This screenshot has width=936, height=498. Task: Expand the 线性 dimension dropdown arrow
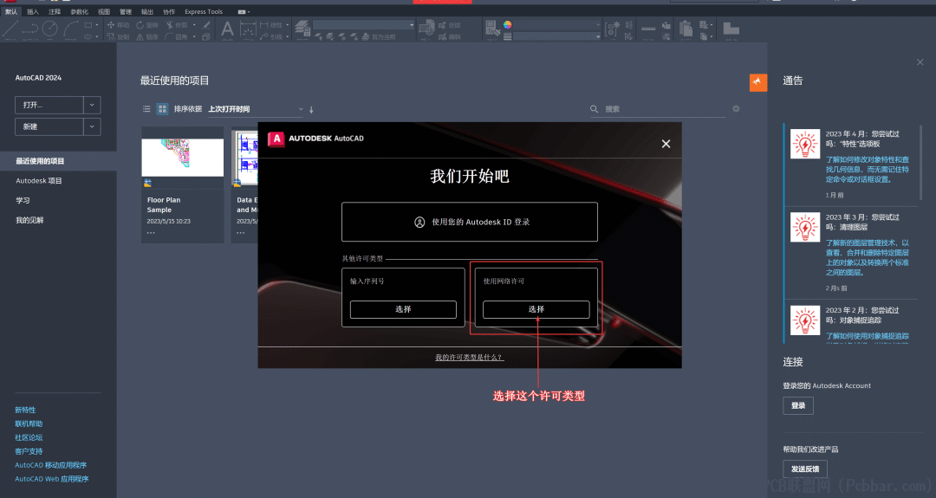click(x=287, y=25)
